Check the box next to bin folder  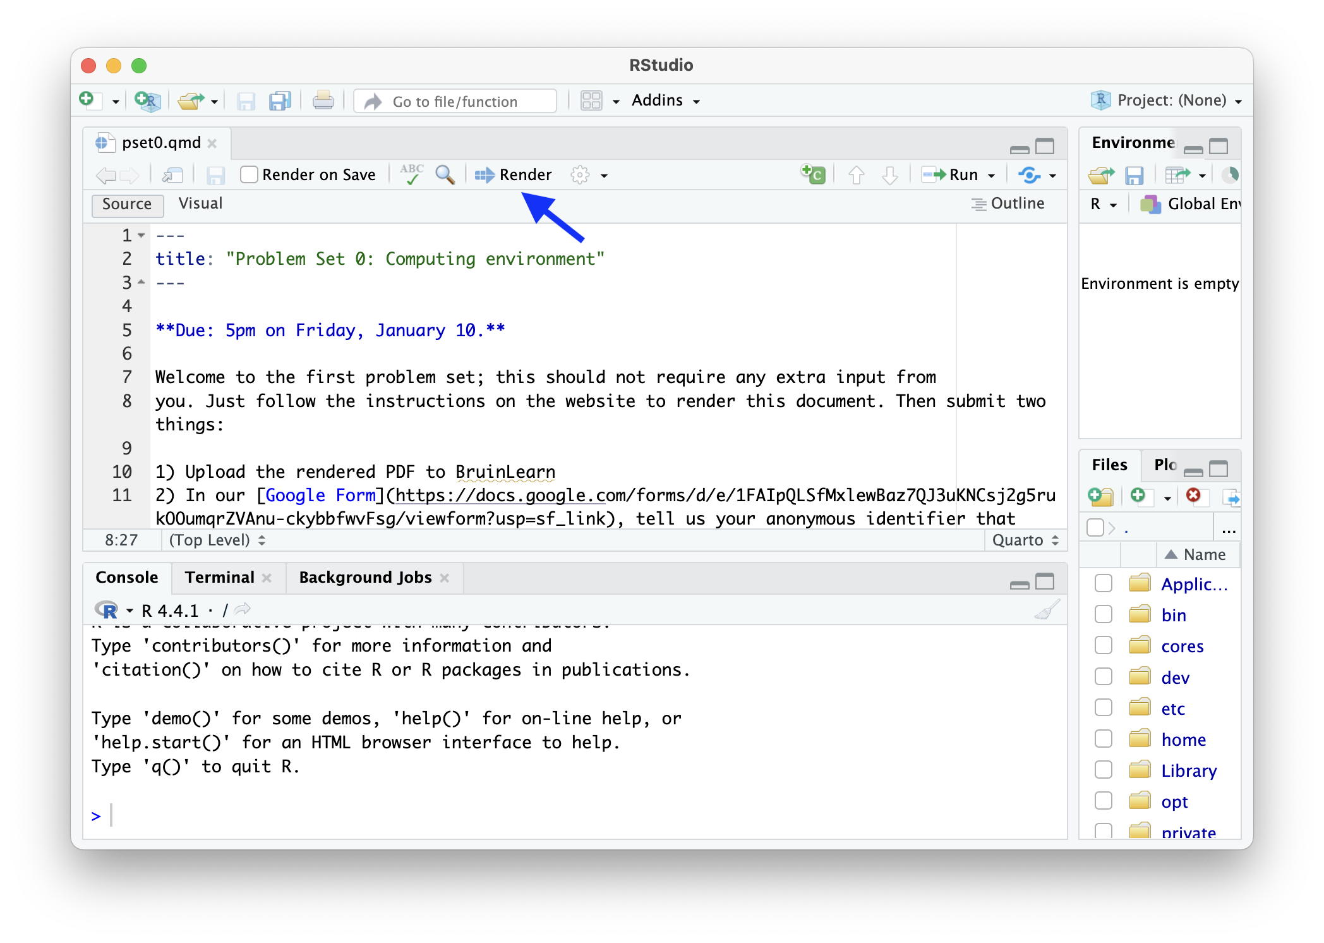pyautogui.click(x=1104, y=614)
